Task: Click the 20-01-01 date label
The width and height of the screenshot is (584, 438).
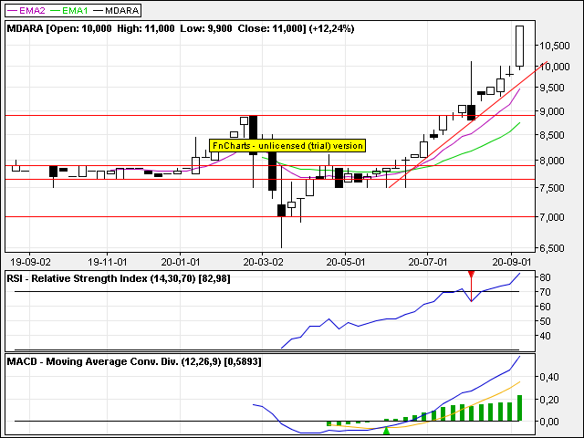Action: coord(181,262)
